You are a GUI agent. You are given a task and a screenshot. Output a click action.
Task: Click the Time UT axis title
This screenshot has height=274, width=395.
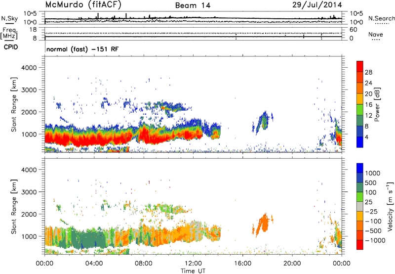click(193, 271)
